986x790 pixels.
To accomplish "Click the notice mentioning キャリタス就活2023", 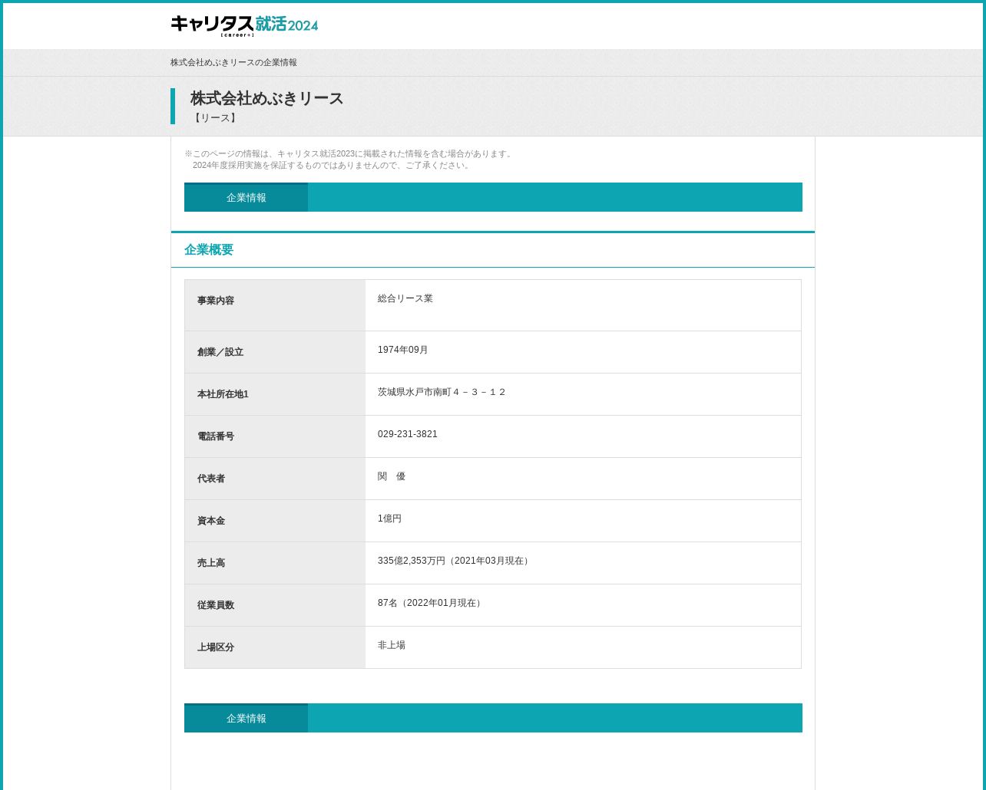I will [349, 160].
